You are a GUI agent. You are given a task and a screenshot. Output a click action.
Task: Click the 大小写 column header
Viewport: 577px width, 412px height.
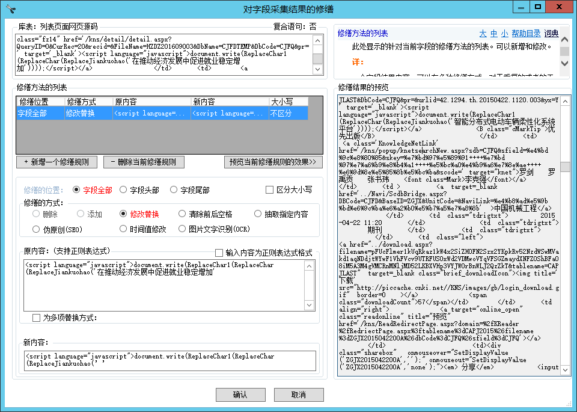click(288, 102)
